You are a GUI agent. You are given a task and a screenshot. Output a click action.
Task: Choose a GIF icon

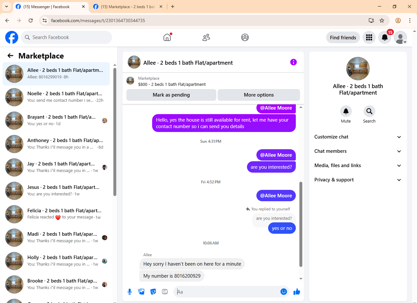[x=165, y=292]
